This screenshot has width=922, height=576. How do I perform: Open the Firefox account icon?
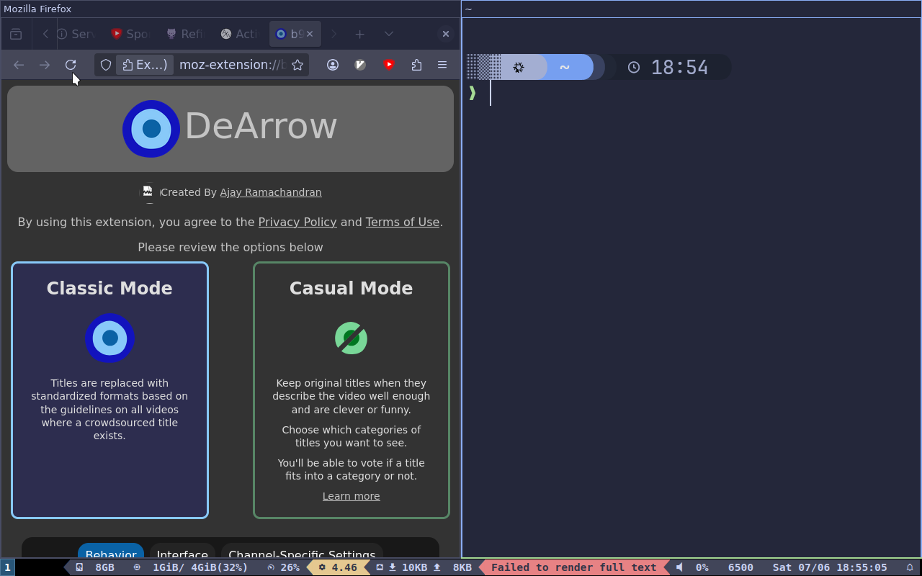click(x=333, y=65)
